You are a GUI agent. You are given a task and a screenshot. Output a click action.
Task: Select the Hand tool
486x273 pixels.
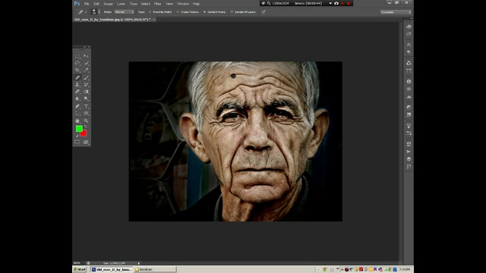click(x=77, y=121)
